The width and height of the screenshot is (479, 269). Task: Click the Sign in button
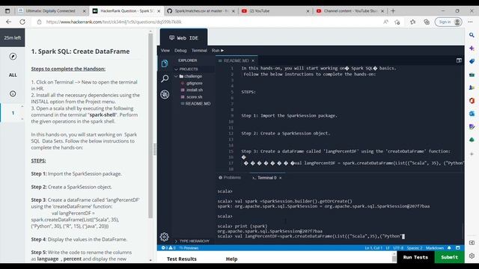448,22
